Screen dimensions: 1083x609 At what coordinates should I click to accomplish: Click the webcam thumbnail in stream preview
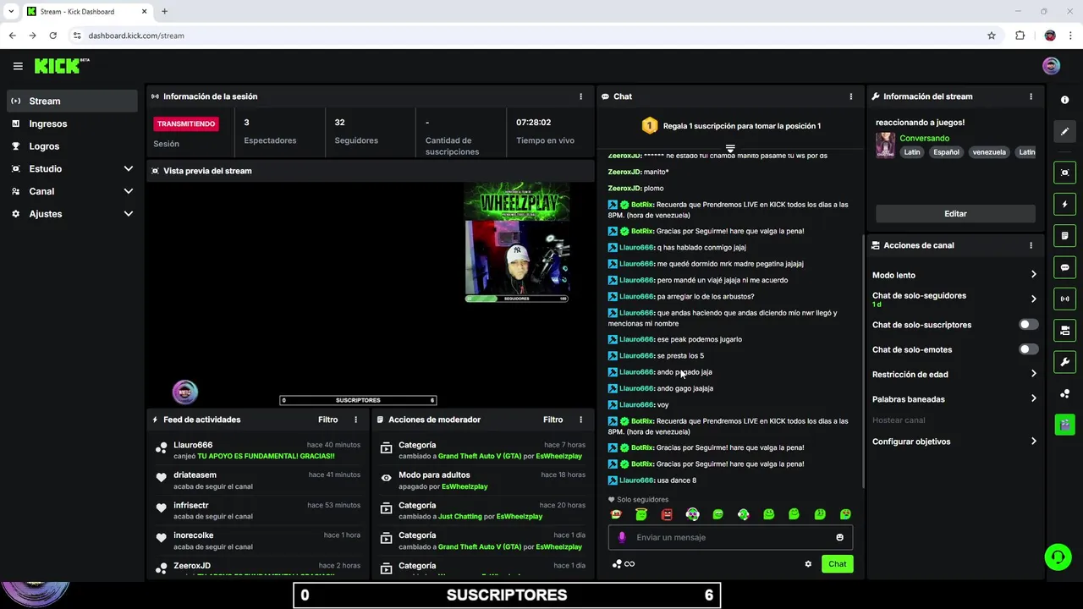pos(517,257)
